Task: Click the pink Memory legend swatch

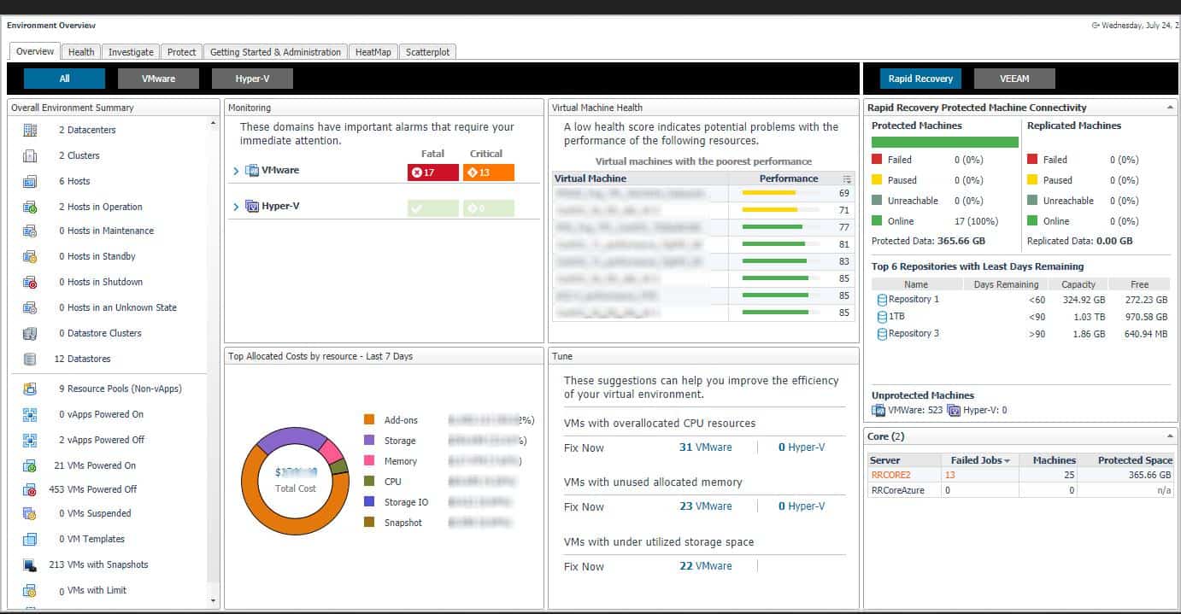Action: pyautogui.click(x=369, y=461)
